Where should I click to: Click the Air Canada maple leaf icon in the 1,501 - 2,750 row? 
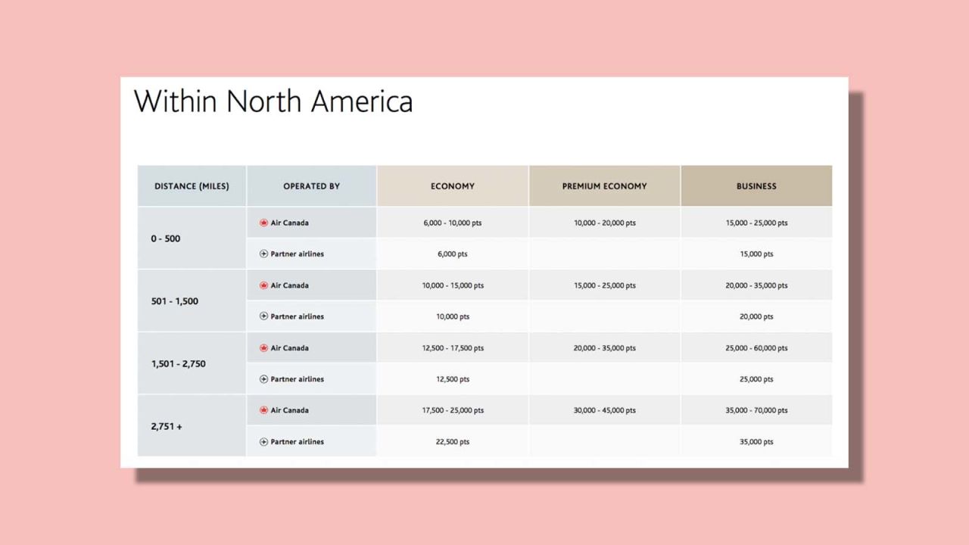click(263, 348)
